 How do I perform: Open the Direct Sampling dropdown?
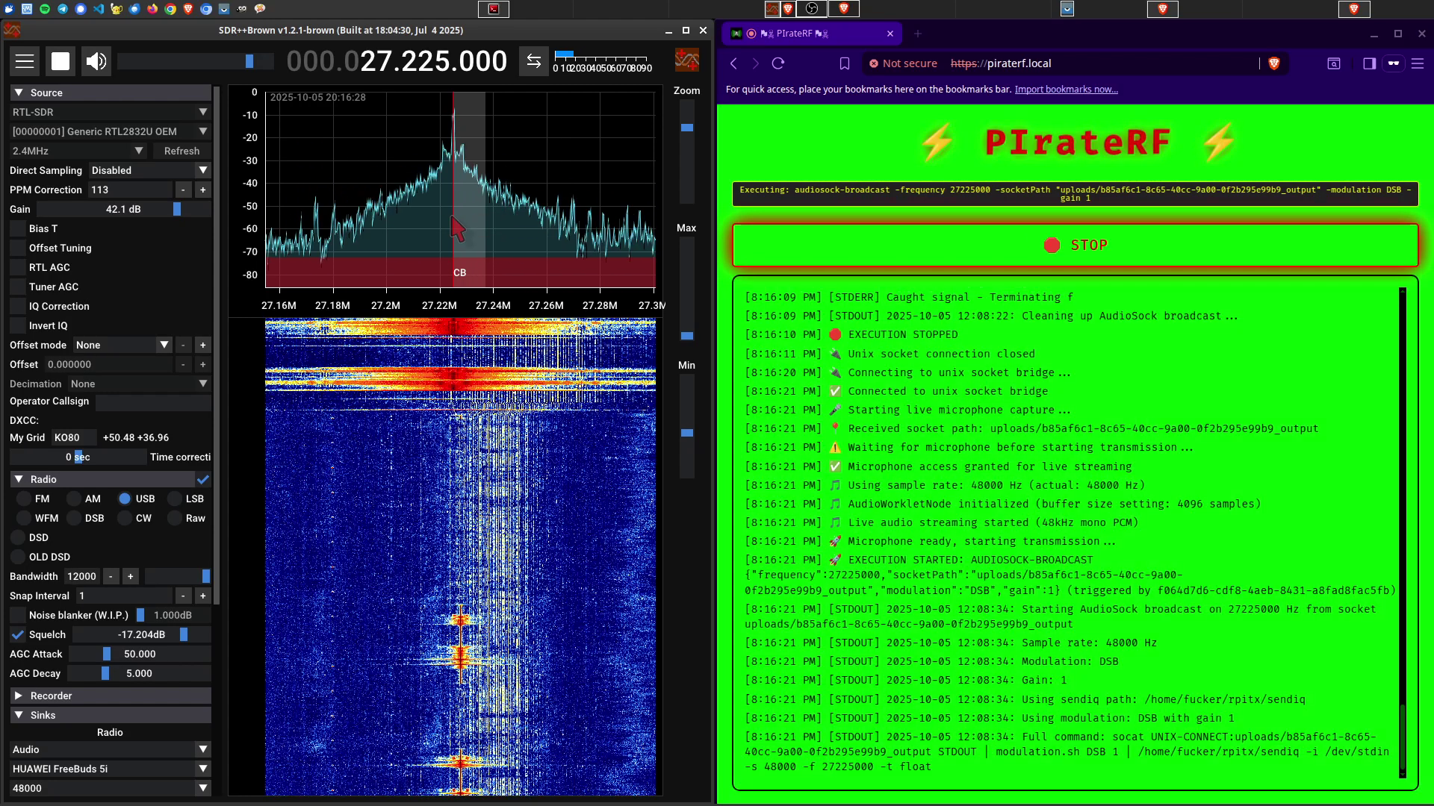(149, 170)
